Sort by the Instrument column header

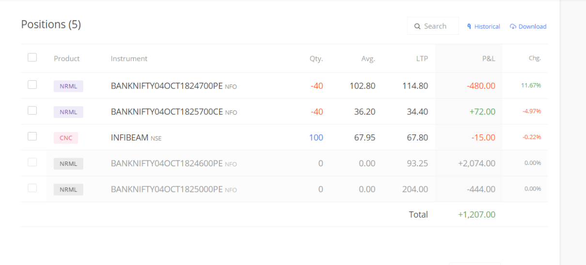129,59
